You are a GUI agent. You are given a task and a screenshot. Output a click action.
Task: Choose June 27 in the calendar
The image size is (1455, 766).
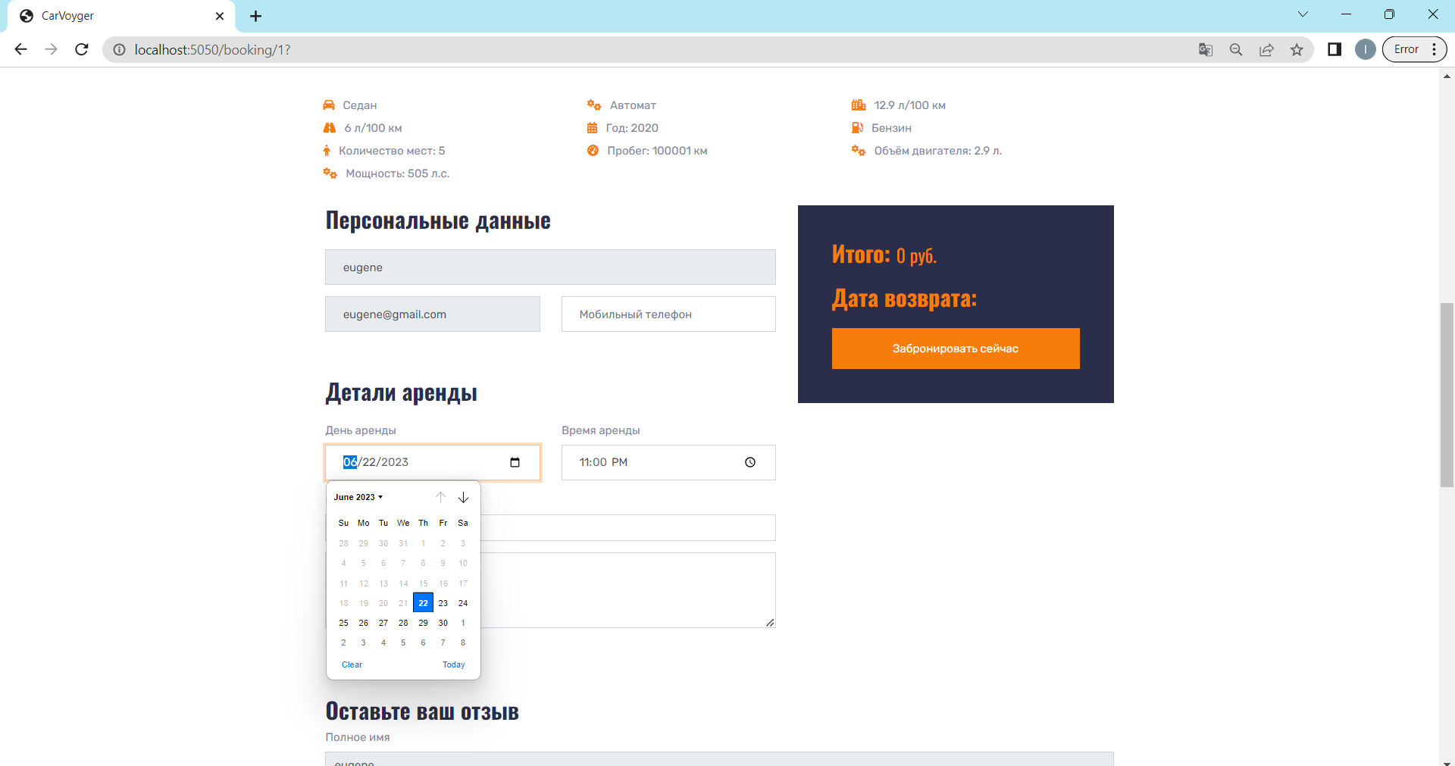383,623
